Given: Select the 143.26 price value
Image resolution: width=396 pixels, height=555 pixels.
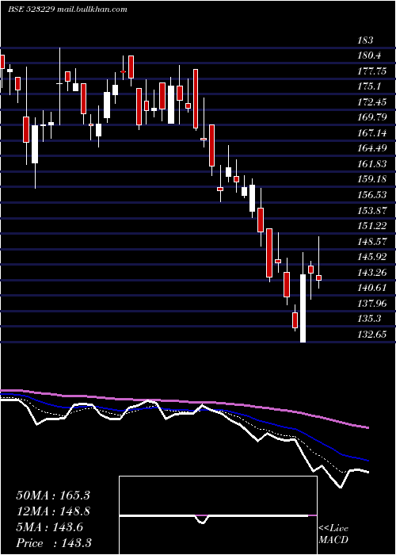Looking at the screenshot, I should [371, 272].
